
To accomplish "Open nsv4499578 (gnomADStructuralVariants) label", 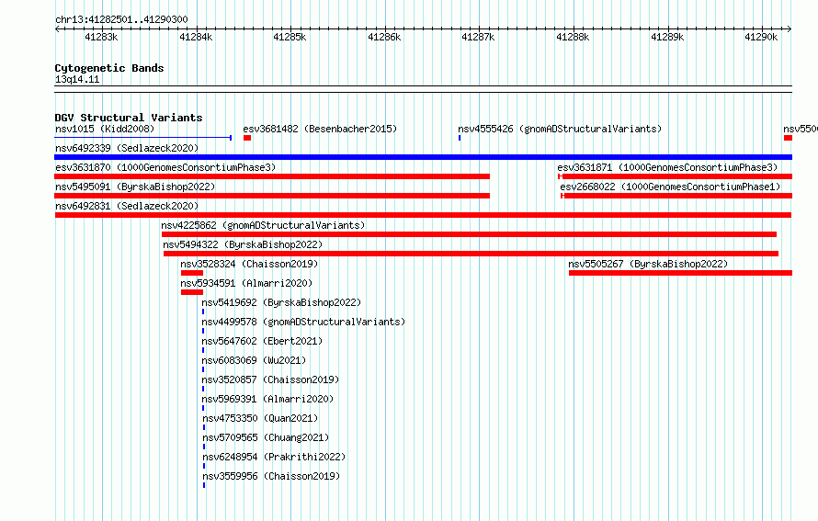I will [x=303, y=322].
